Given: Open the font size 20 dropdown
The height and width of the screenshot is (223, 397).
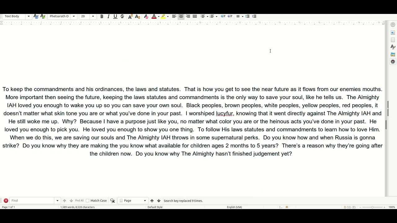Looking at the screenshot, I should click(x=93, y=16).
